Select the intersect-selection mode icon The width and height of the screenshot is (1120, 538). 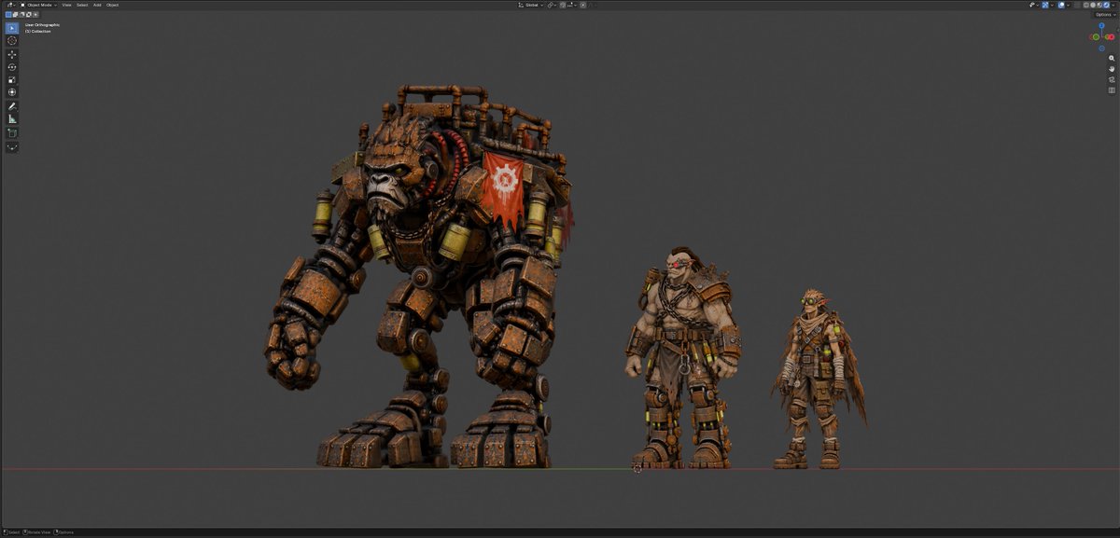click(x=35, y=14)
